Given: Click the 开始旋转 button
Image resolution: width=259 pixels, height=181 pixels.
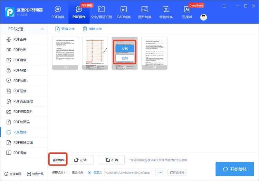Looking at the screenshot, I should point(235,169).
